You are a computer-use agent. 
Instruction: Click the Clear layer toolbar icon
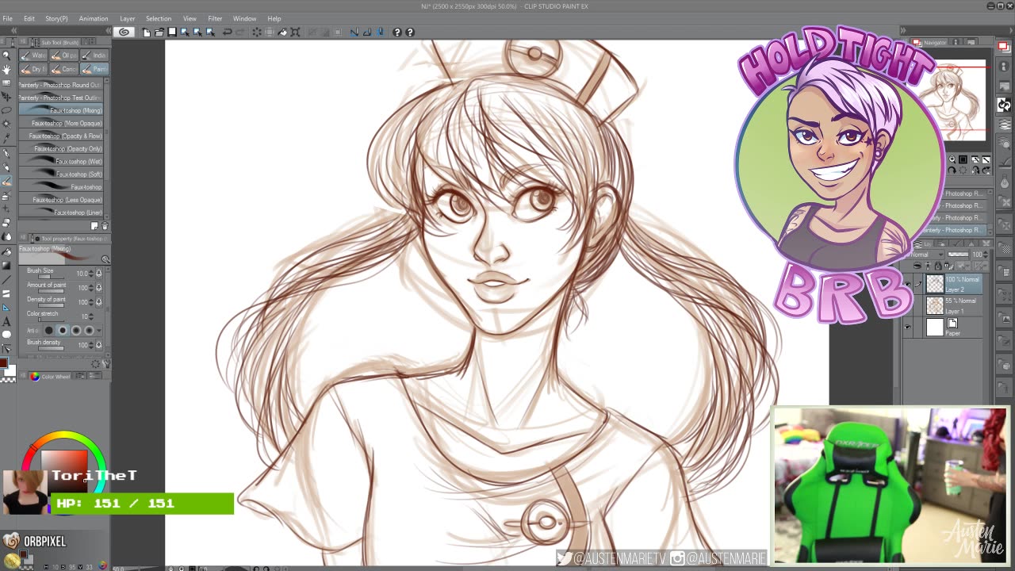coord(257,32)
